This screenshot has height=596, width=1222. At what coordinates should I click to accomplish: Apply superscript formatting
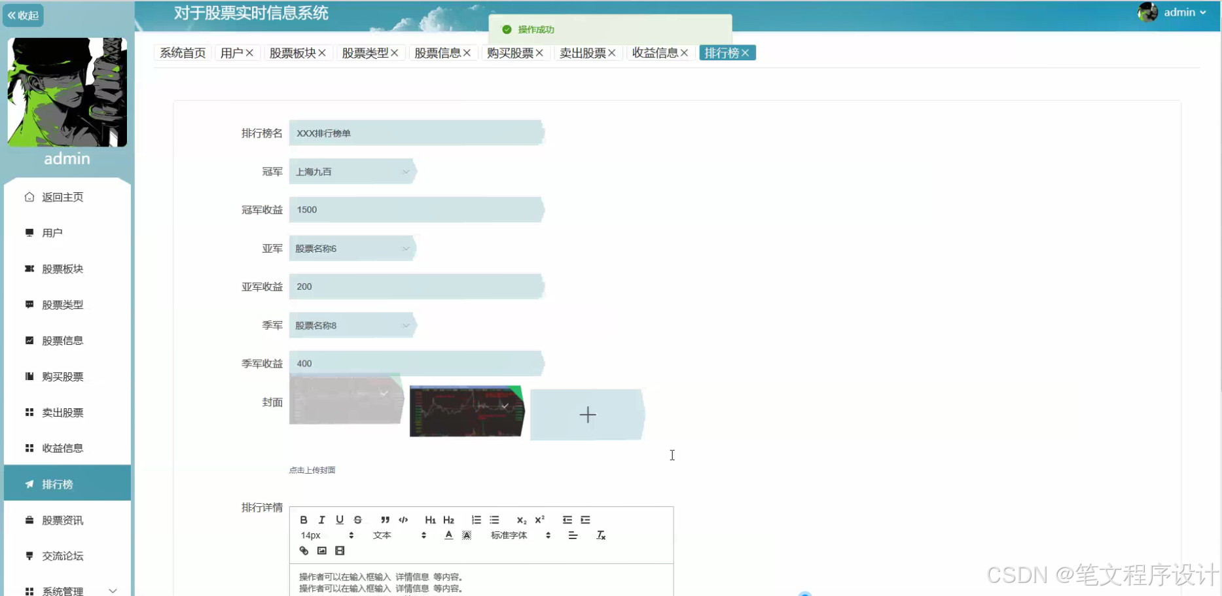pyautogui.click(x=539, y=520)
